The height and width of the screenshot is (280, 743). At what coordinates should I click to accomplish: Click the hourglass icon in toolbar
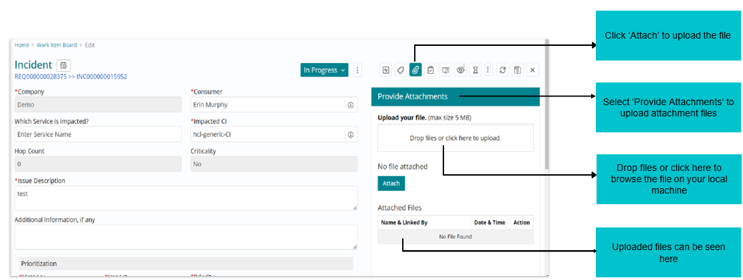click(475, 70)
